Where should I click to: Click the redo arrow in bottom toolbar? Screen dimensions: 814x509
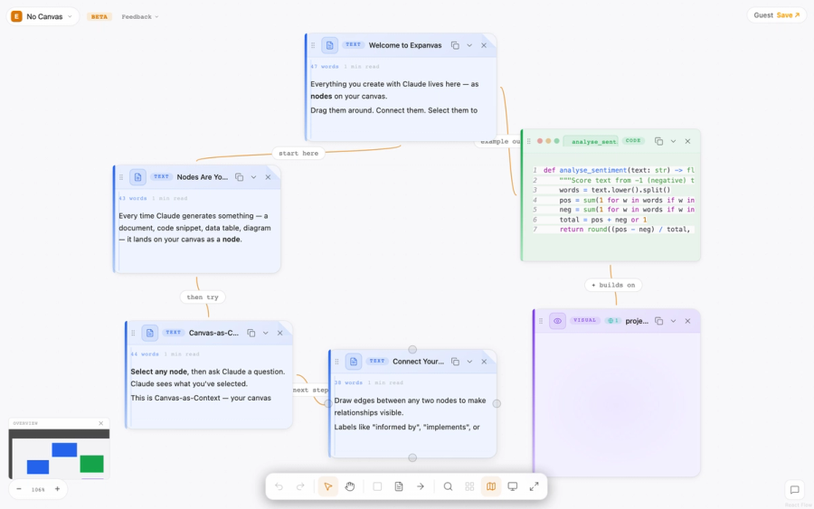pyautogui.click(x=300, y=486)
